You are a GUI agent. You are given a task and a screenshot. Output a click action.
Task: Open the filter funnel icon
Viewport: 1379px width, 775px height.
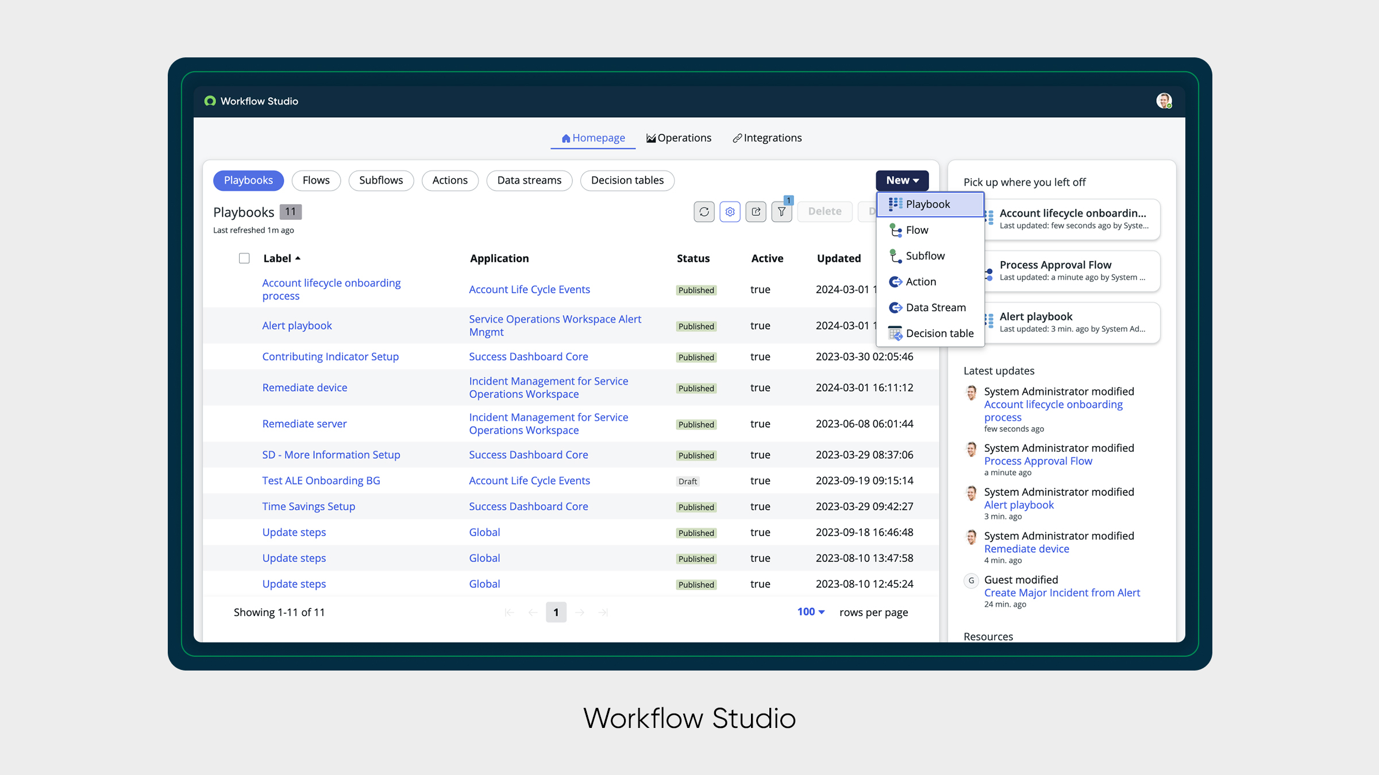click(781, 212)
